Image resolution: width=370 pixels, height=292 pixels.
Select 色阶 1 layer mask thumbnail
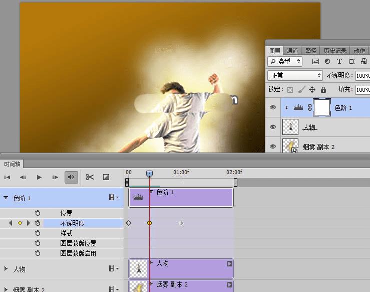pyautogui.click(x=322, y=107)
